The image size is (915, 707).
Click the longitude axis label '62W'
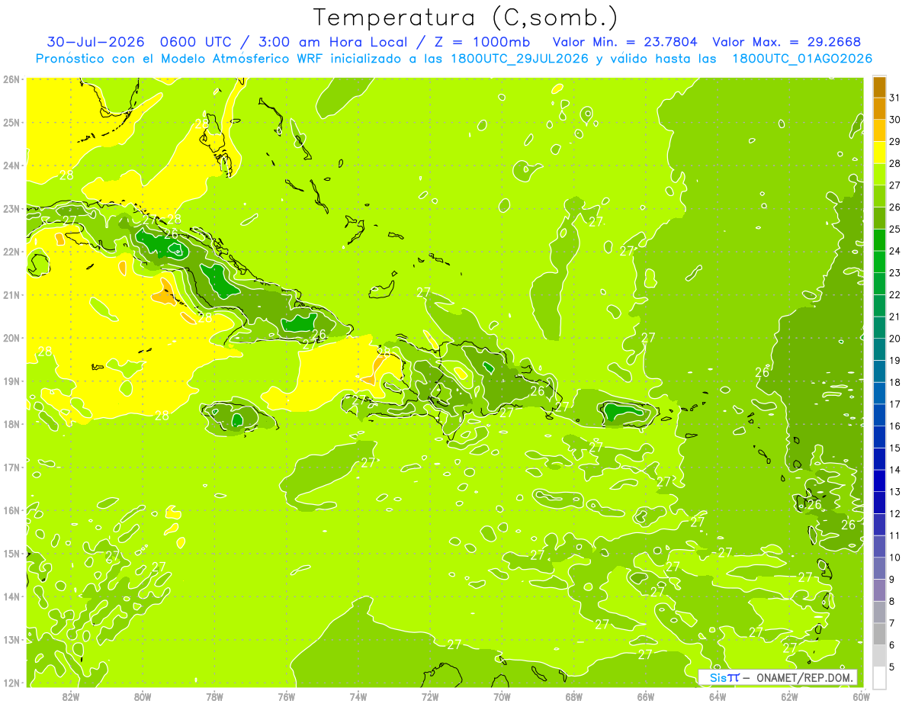[789, 696]
